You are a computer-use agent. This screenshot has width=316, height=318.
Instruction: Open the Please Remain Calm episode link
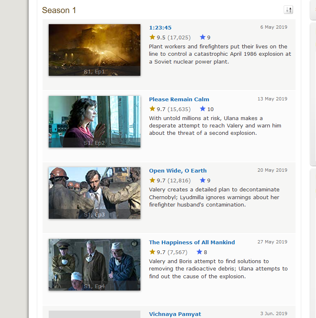tap(179, 99)
